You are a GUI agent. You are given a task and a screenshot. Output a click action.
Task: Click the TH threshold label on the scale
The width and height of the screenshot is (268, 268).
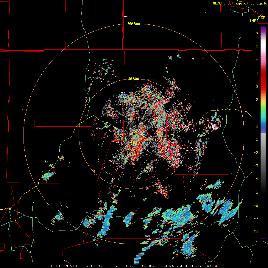(256, 232)
